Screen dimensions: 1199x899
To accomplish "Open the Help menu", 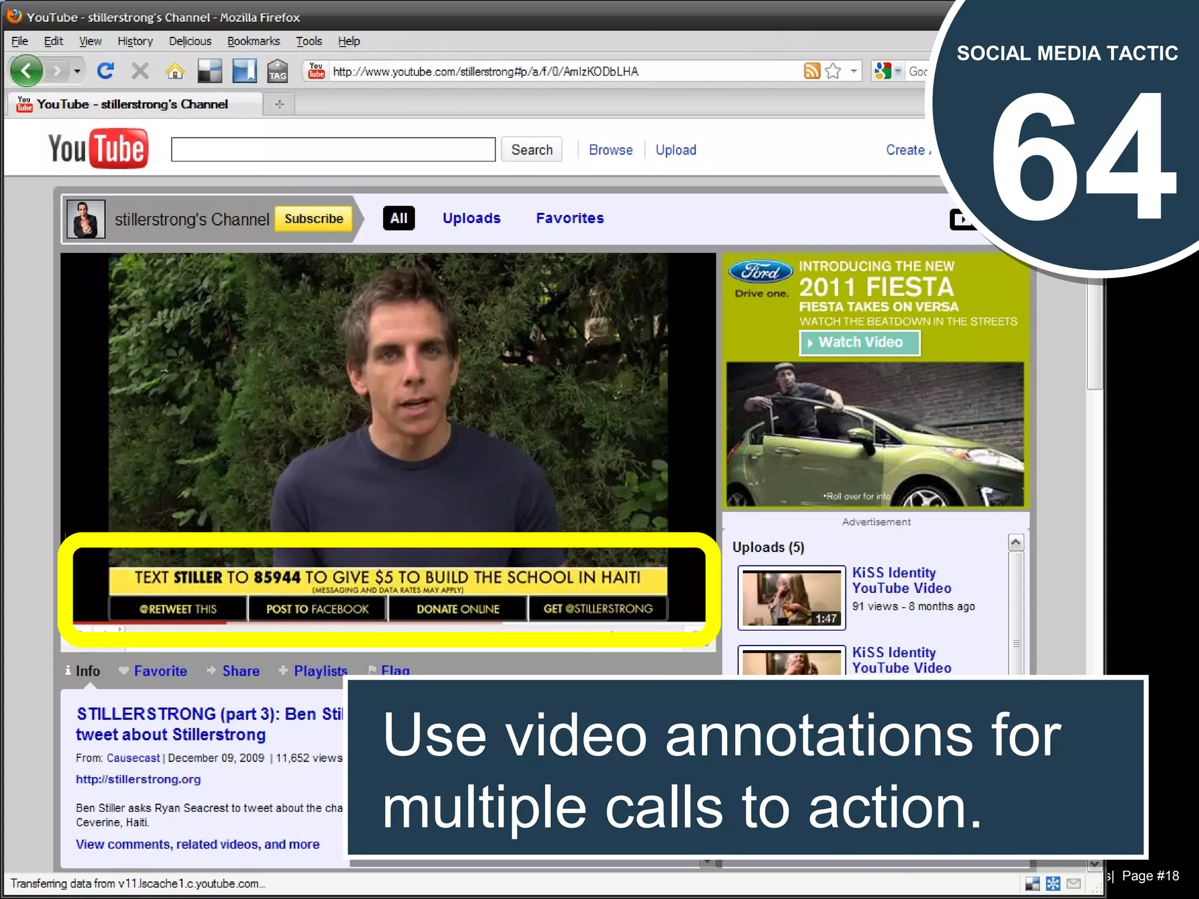I will click(x=349, y=41).
